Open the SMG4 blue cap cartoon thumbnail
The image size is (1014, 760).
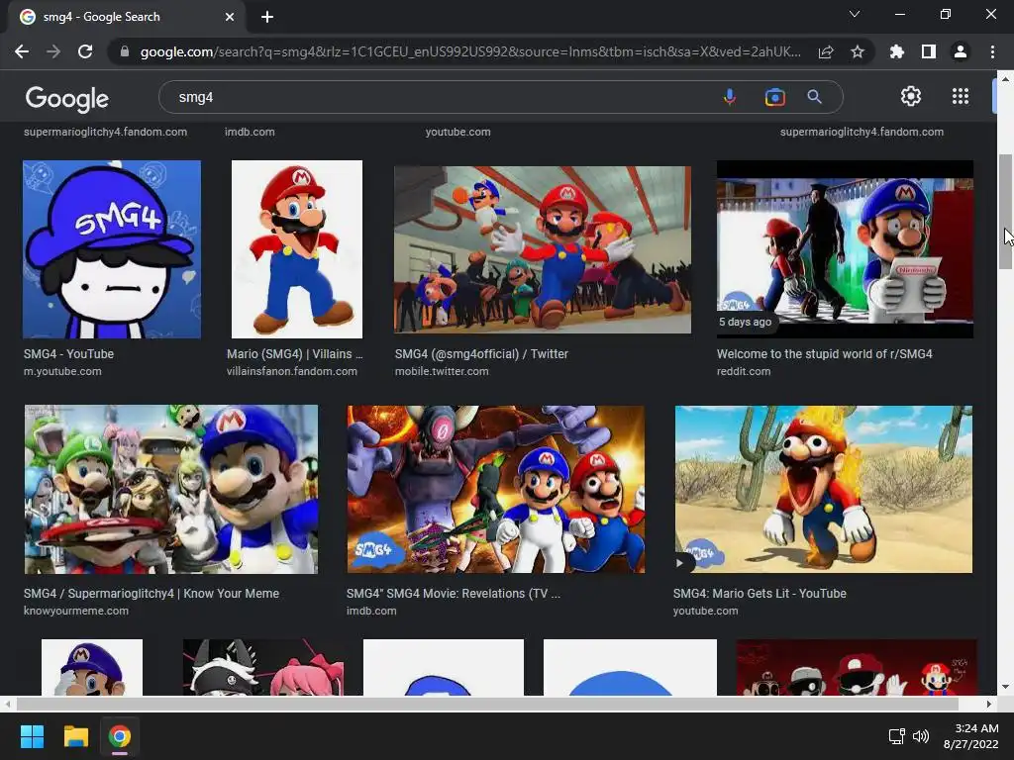(x=112, y=249)
